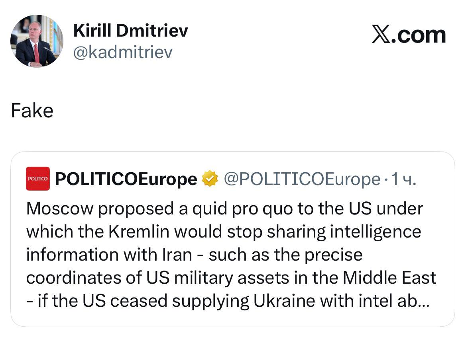Click the red POLITICO logo avatar
466x337 pixels.
(38, 179)
